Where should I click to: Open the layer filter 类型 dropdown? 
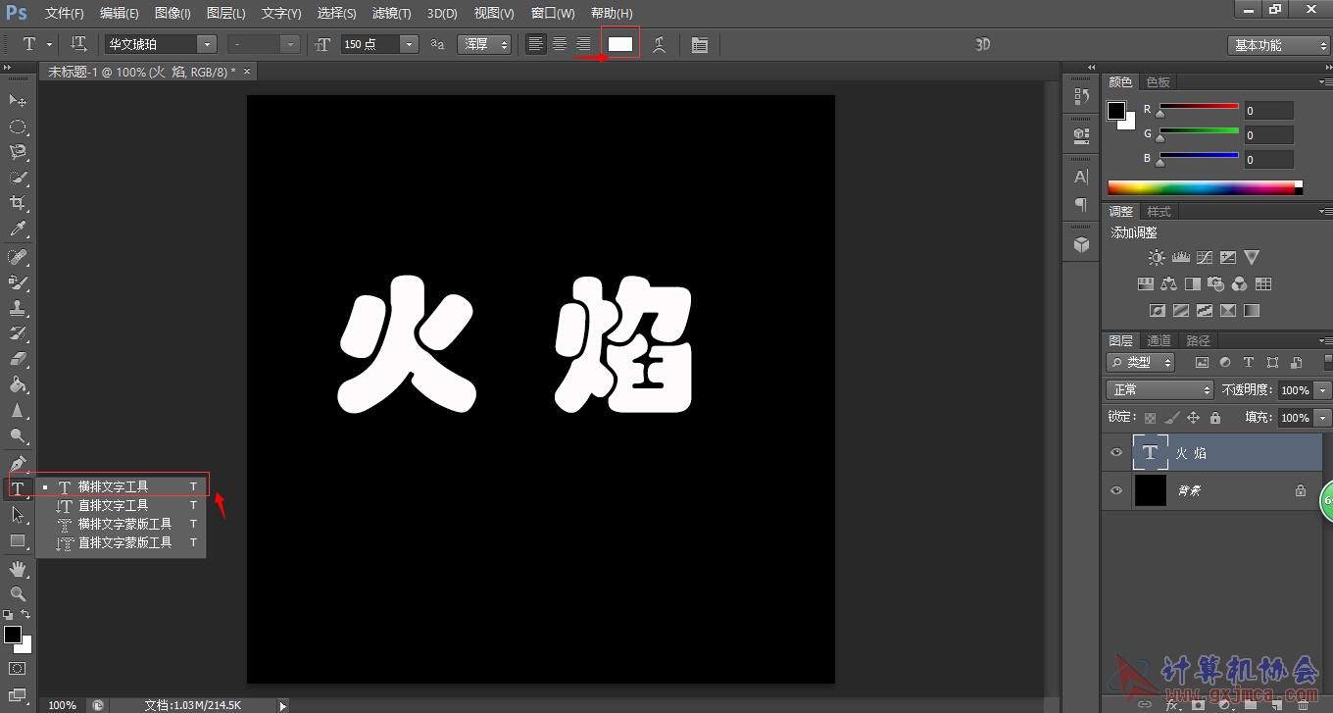tap(1141, 363)
